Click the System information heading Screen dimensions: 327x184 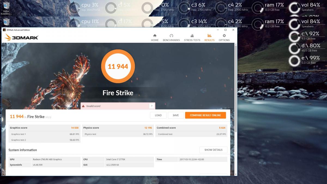(23, 150)
